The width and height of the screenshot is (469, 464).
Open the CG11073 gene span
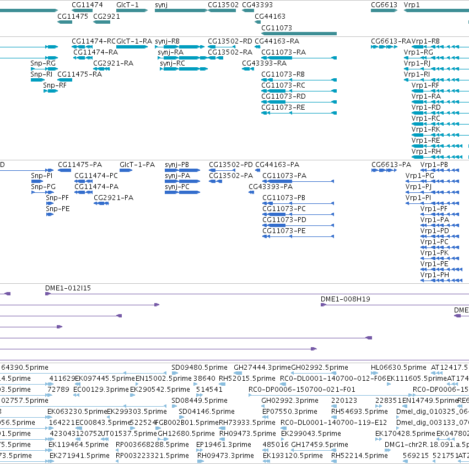click(299, 34)
